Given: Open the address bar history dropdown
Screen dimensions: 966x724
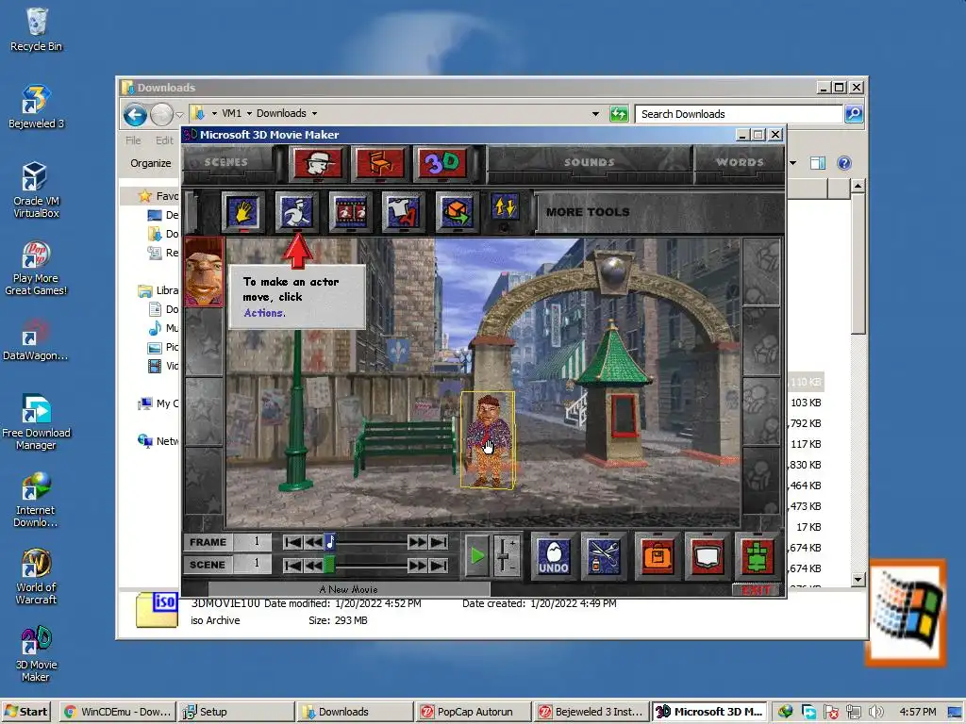Looking at the screenshot, I should (x=595, y=114).
